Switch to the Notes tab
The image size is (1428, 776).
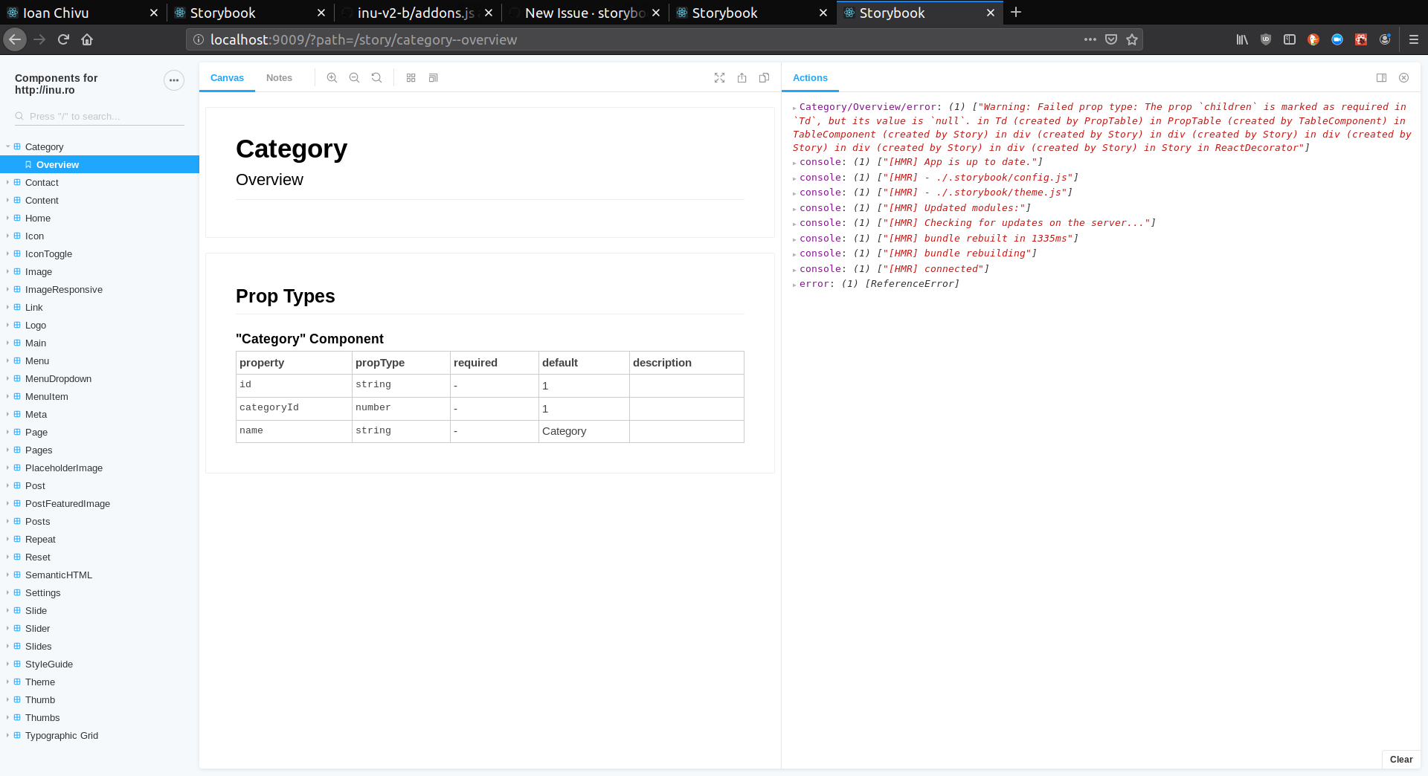click(279, 77)
